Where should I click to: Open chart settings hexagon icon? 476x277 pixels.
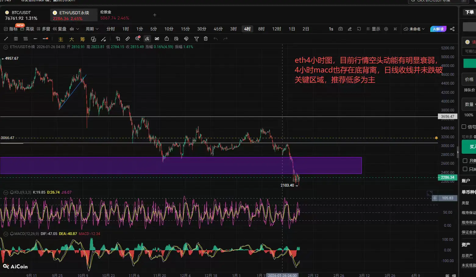pos(386,29)
